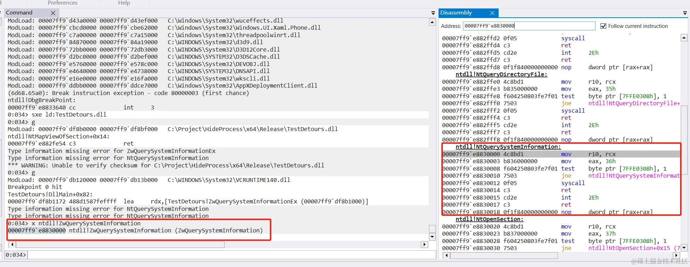
Task: Click the disassembly Address input field
Action: coord(529,26)
